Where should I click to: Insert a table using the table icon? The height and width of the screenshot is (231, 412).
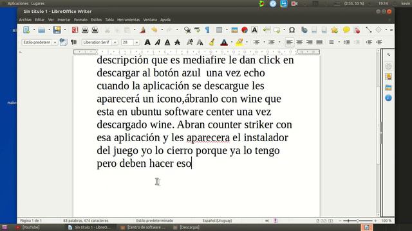click(219, 30)
